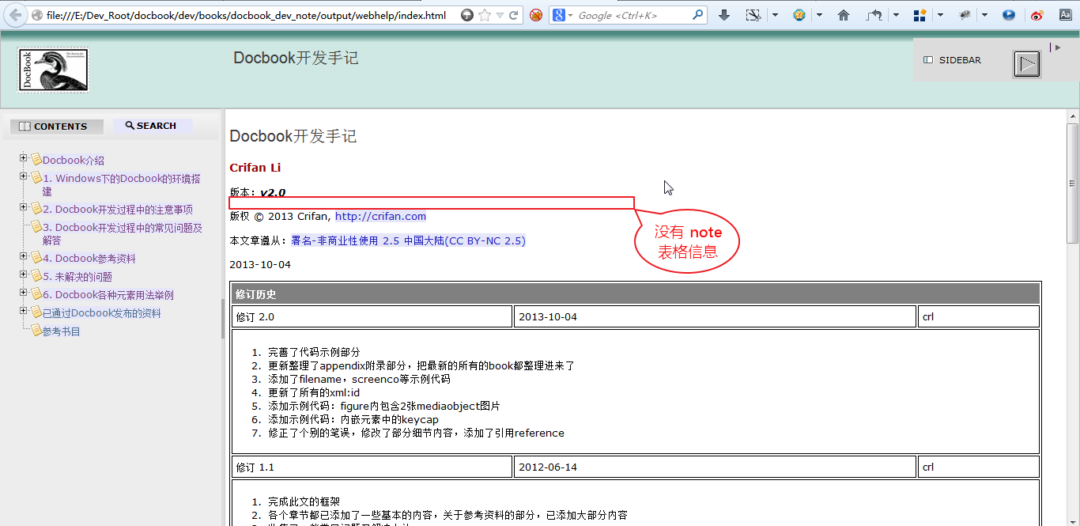Click the red Weibo toolbar icon
The height and width of the screenshot is (526, 1080).
[x=1037, y=15]
